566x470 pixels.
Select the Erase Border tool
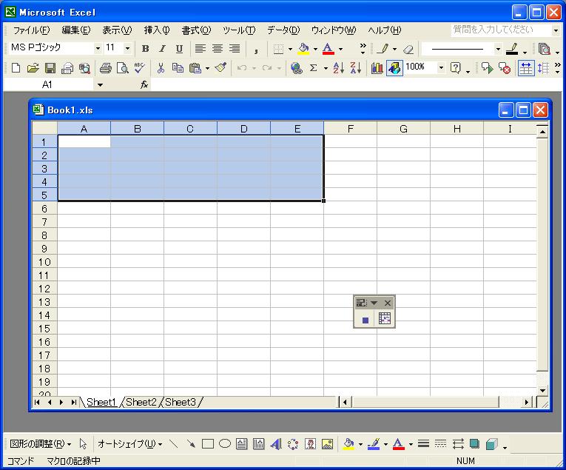pyautogui.click(x=408, y=49)
